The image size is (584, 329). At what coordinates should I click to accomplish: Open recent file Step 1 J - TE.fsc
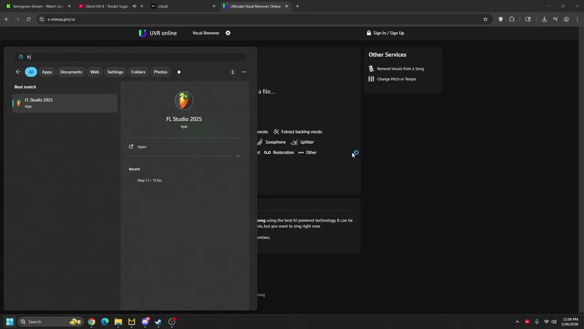click(149, 180)
